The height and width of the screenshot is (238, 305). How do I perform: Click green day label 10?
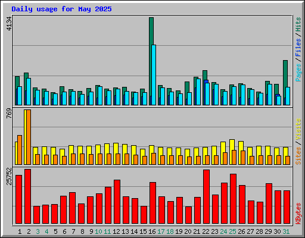pyautogui.click(x=99, y=231)
